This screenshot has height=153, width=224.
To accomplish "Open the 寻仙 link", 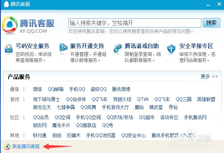I will 173,107.
